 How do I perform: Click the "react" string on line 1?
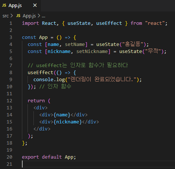tap(155, 23)
